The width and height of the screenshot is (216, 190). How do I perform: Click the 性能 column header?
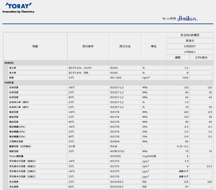coord(35,46)
